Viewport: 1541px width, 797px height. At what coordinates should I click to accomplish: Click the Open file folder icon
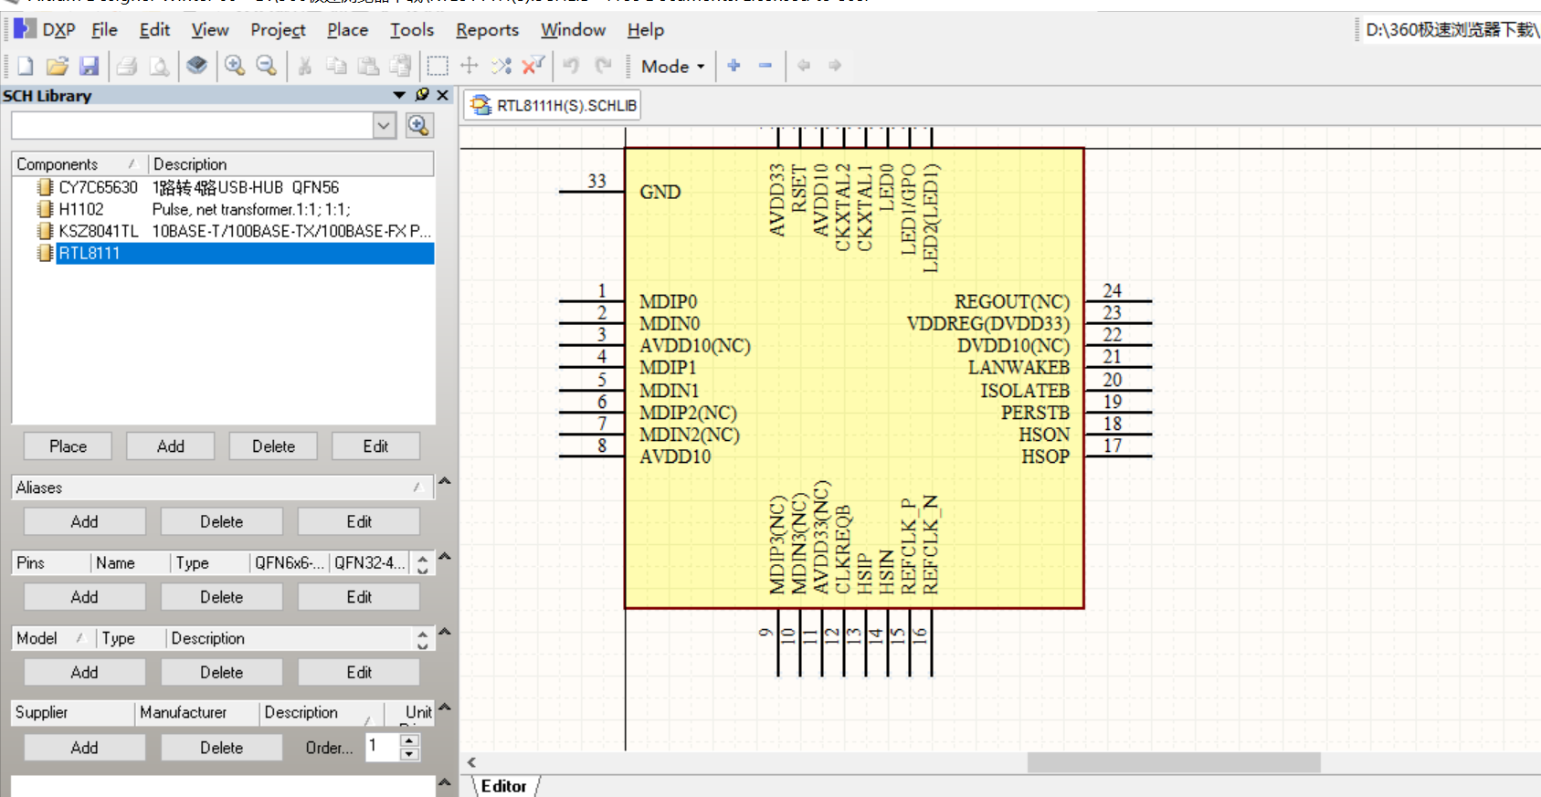coord(58,66)
